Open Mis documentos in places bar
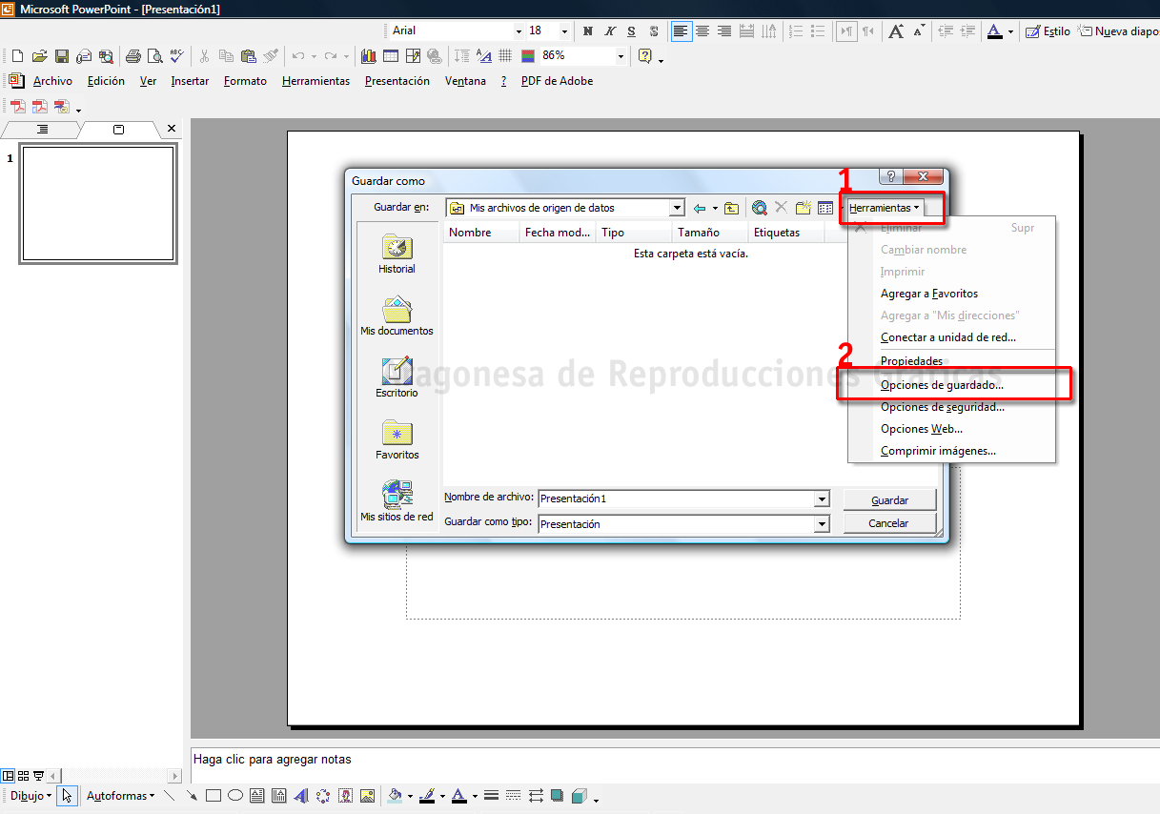This screenshot has height=814, width=1160. 397,315
